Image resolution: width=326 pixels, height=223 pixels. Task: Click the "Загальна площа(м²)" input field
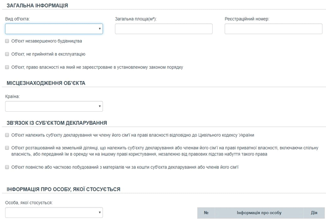tap(164, 29)
